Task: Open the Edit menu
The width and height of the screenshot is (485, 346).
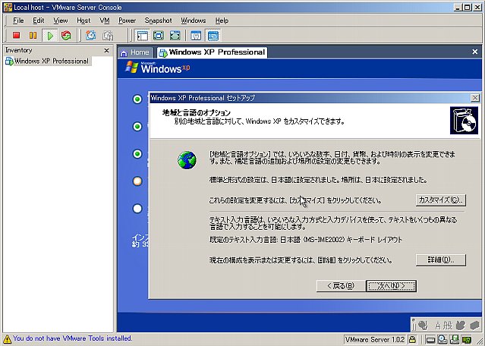Action: click(x=39, y=20)
